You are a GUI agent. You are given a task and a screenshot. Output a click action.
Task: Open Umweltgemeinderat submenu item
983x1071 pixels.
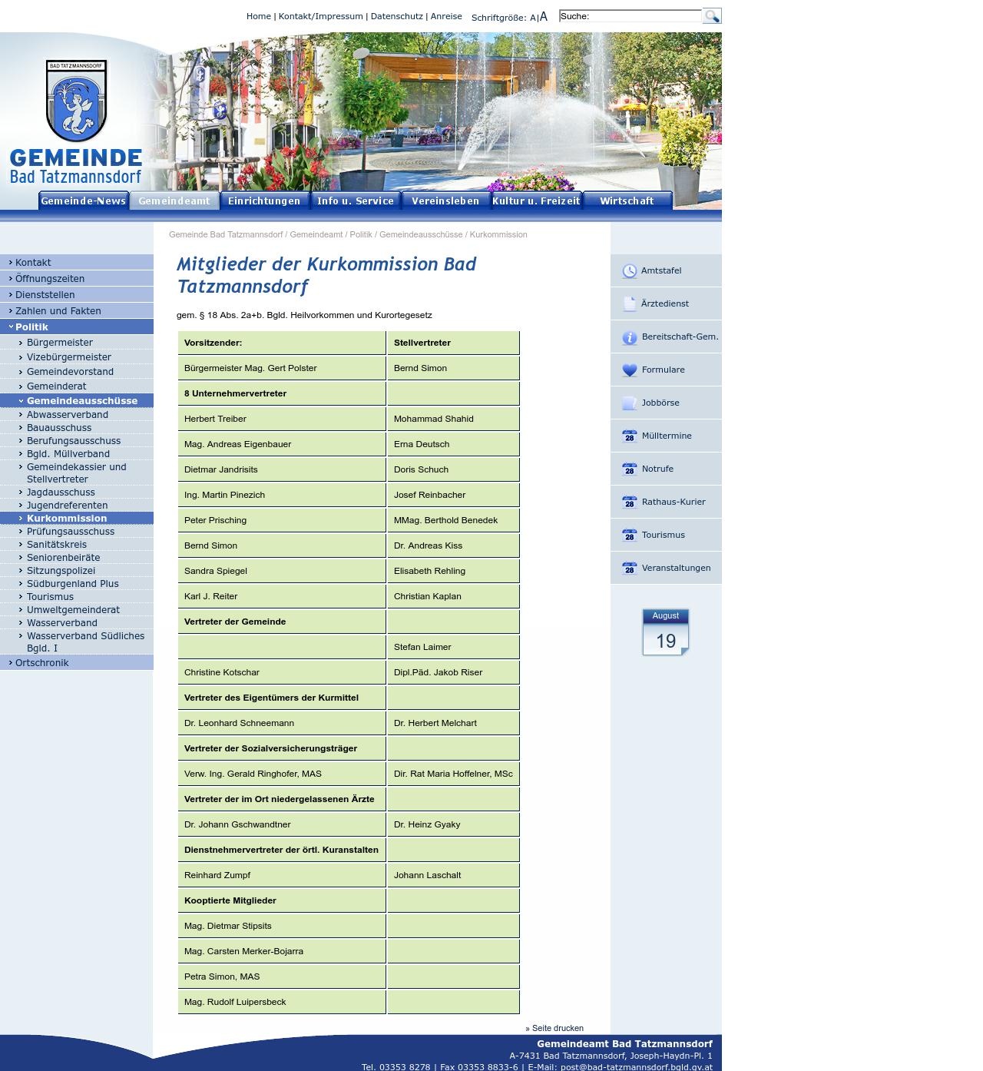[77, 610]
